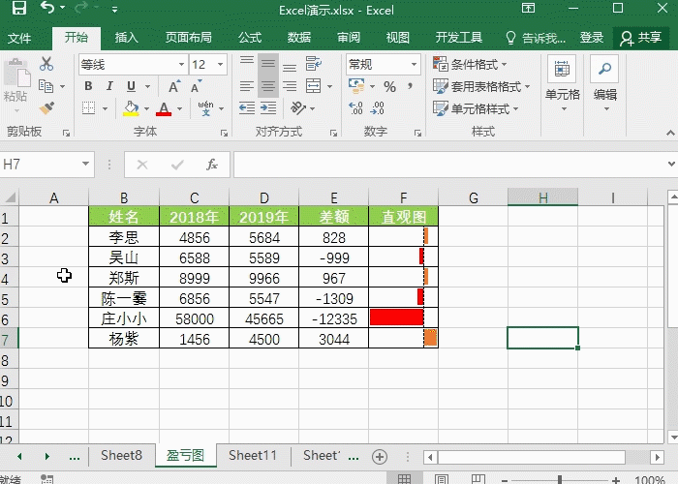This screenshot has height=484, width=678.
Task: Decrease font size with small A icon
Action: coord(197,86)
